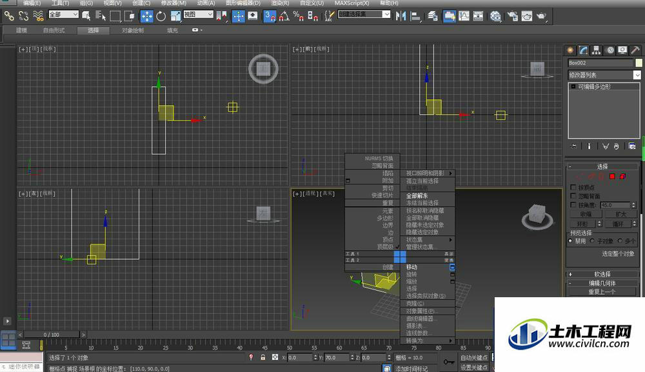Open the Render Setup icon
This screenshot has width=645, height=372.
(513, 16)
